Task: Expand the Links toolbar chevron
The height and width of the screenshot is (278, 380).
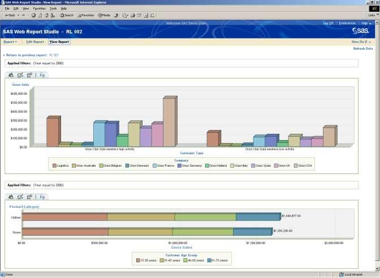Action: [x=378, y=15]
